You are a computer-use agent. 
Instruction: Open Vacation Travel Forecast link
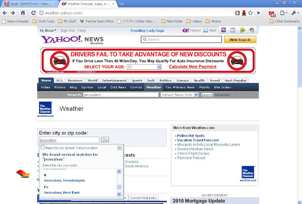[198, 140]
